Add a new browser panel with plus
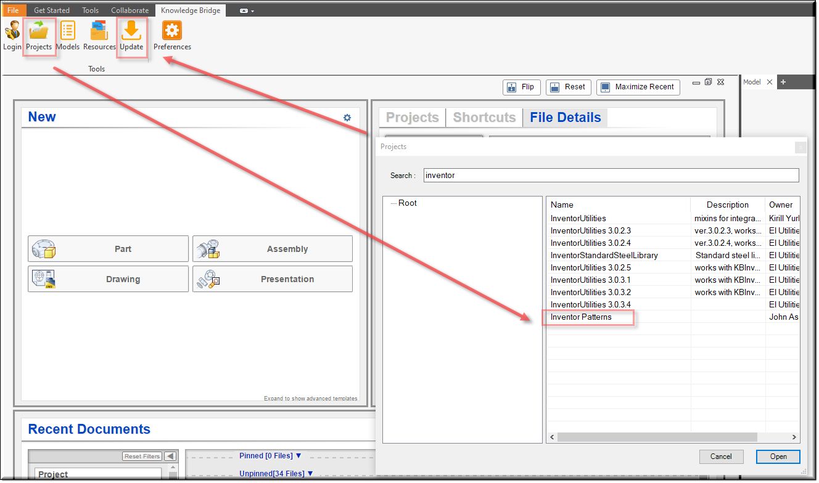This screenshot has height=483, width=819. point(783,82)
